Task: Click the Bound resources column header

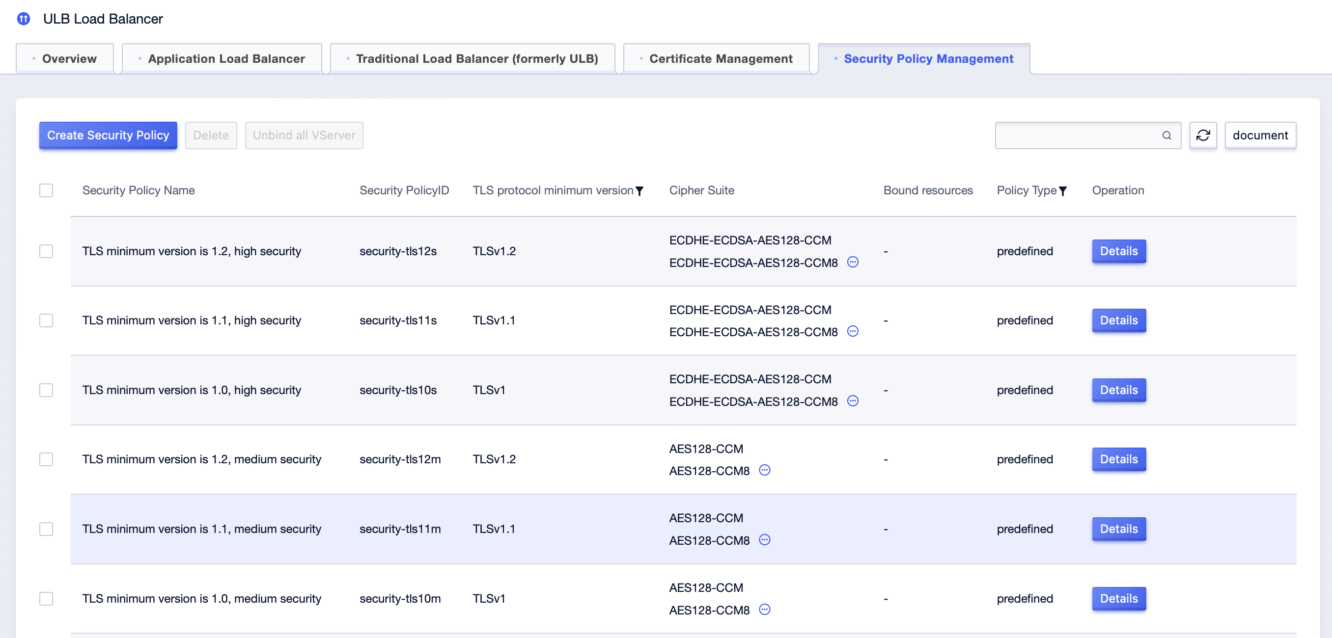Action: click(928, 190)
